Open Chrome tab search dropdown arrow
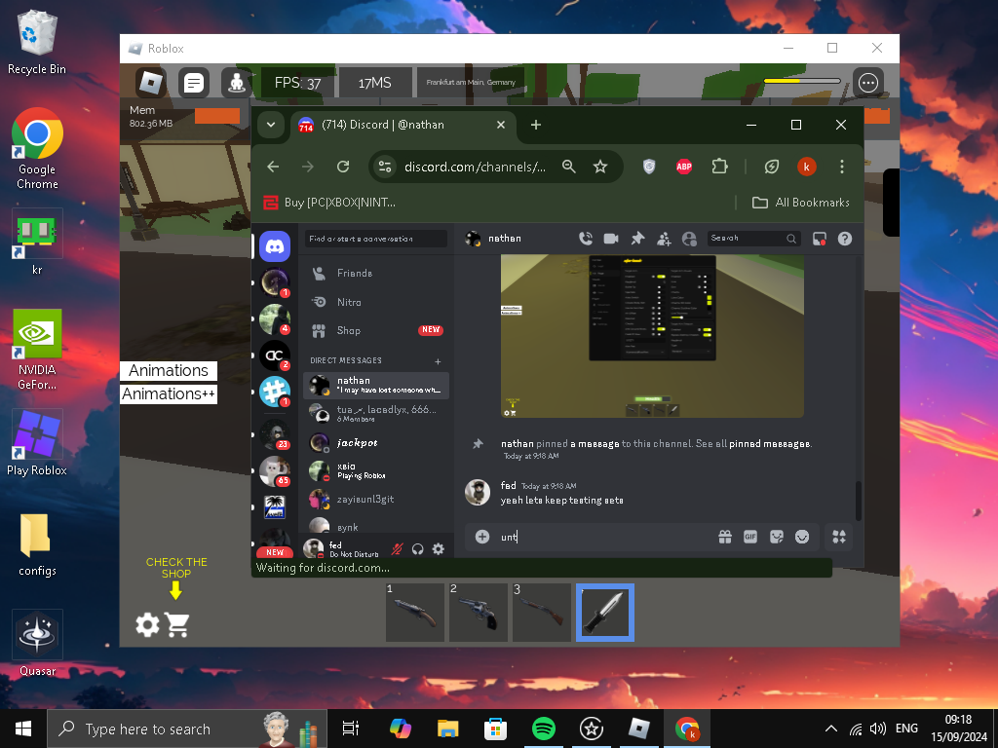The height and width of the screenshot is (748, 998). point(271,125)
